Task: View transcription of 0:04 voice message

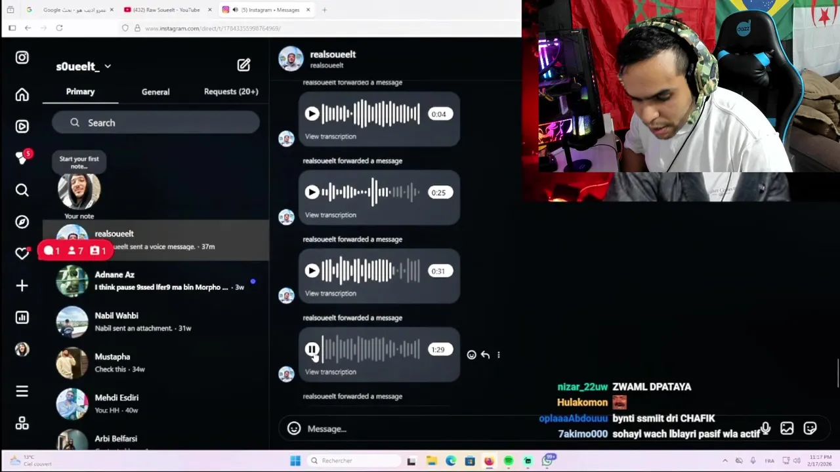Action: click(x=330, y=136)
